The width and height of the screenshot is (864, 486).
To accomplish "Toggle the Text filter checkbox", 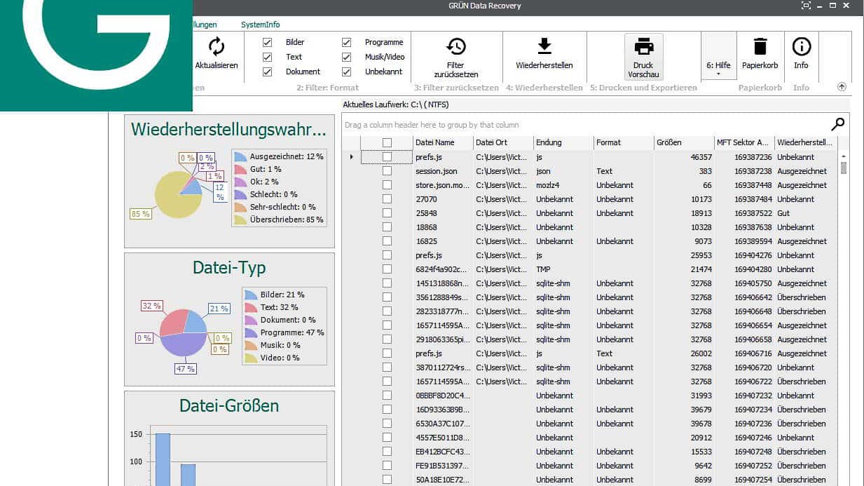I will click(267, 57).
